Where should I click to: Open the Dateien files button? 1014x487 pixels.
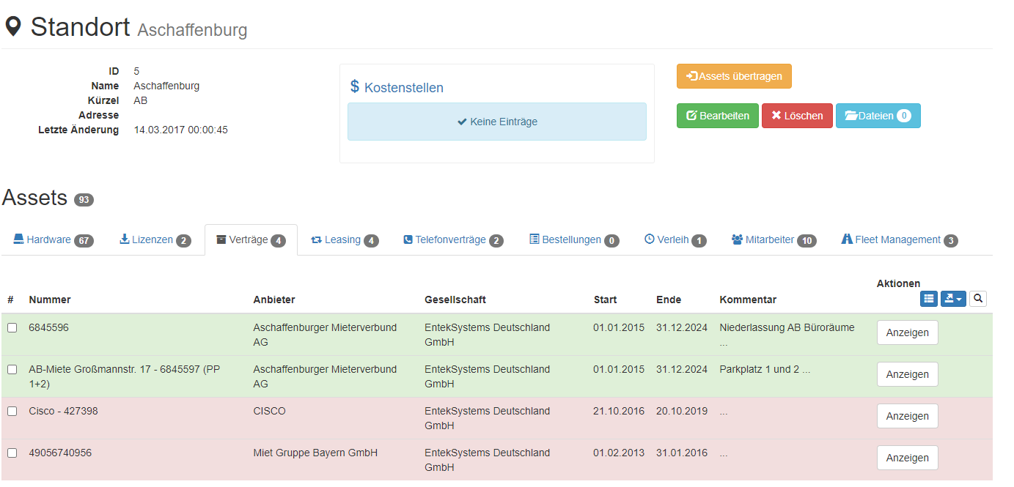878,116
